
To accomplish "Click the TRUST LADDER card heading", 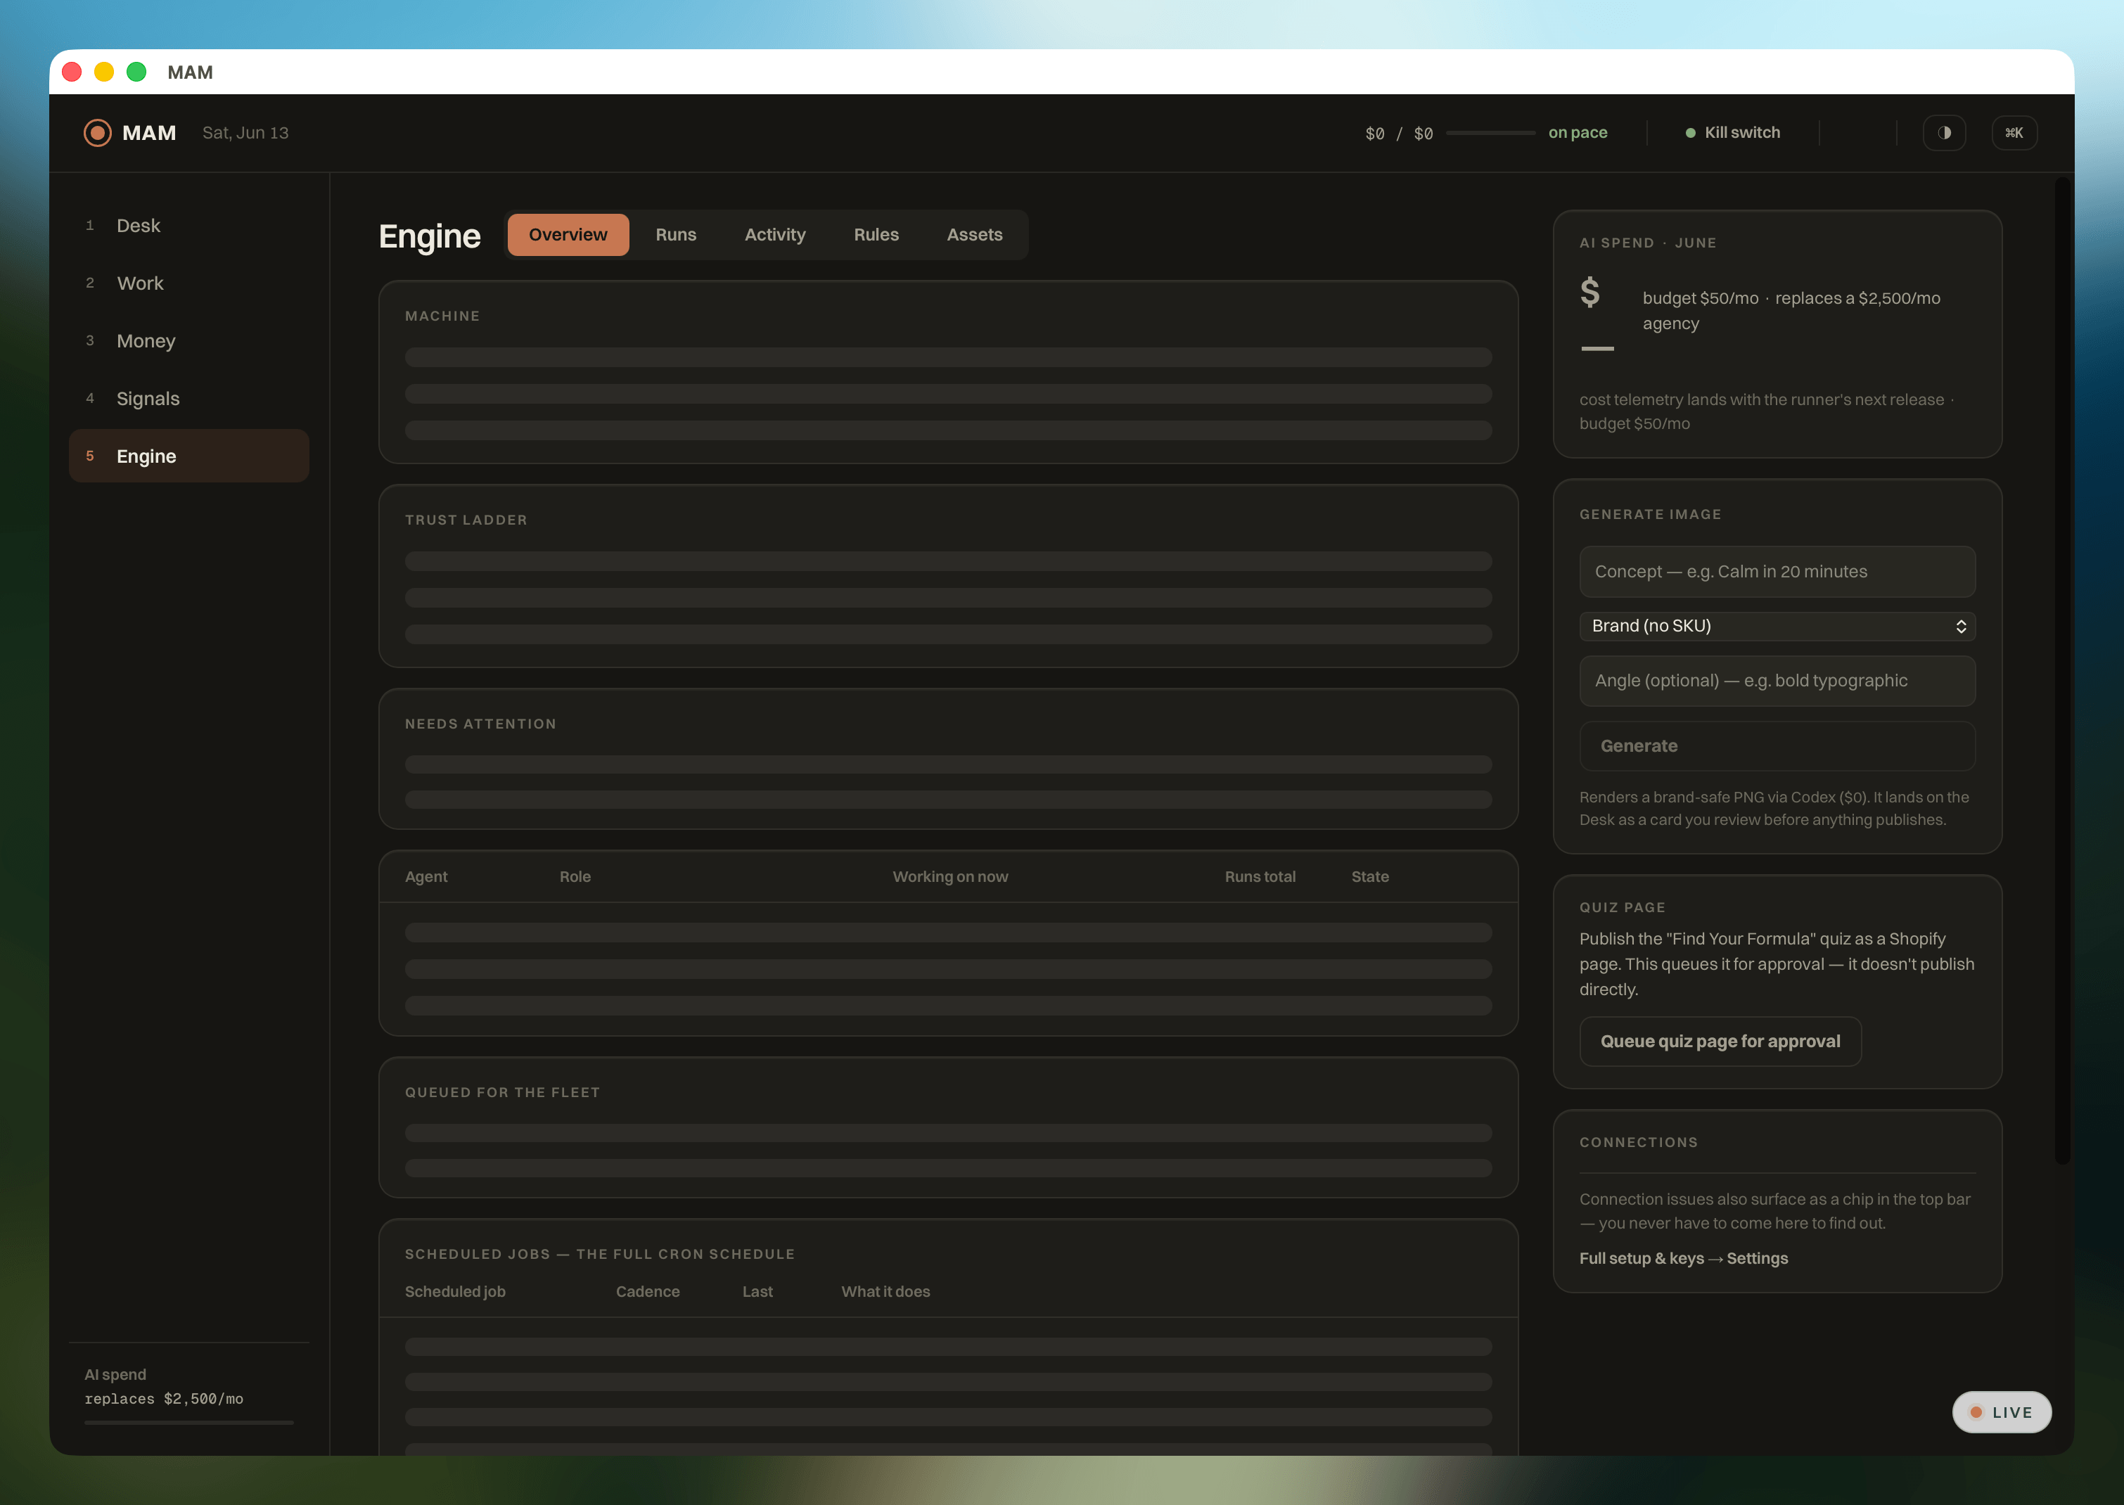I will (466, 520).
